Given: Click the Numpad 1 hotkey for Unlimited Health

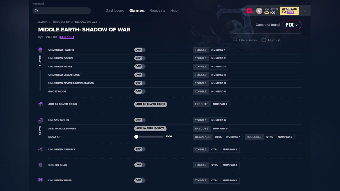Looking at the screenshot, I should tap(218, 50).
